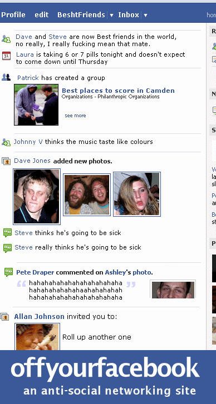Click the group icon beside Patrick's post
The width and height of the screenshot is (216, 404).
click(6, 77)
